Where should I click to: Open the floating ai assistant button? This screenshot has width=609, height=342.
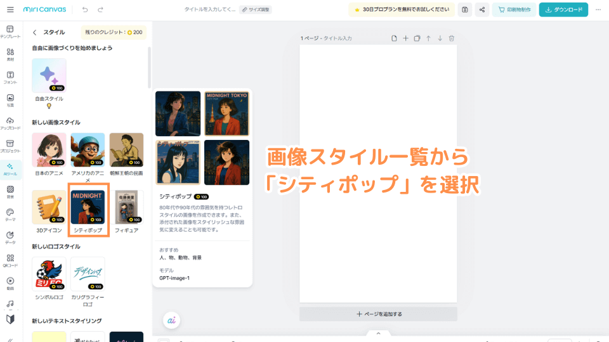coord(171,320)
